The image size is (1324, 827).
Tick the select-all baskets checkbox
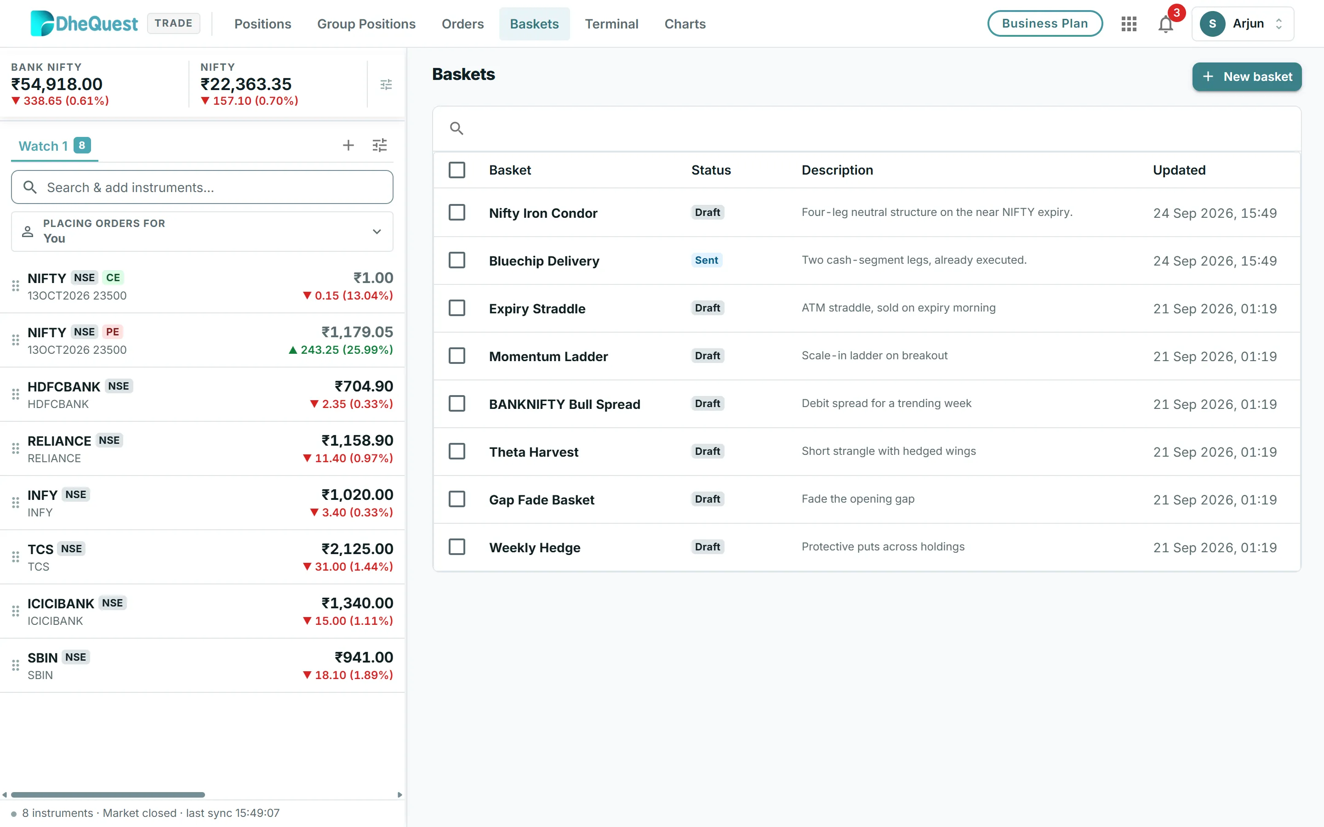point(457,170)
